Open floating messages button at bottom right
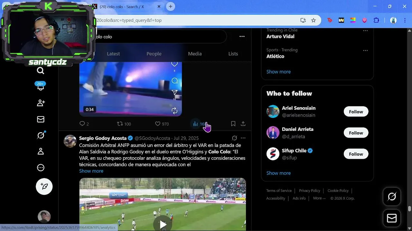The height and width of the screenshot is (231, 412). point(392,218)
